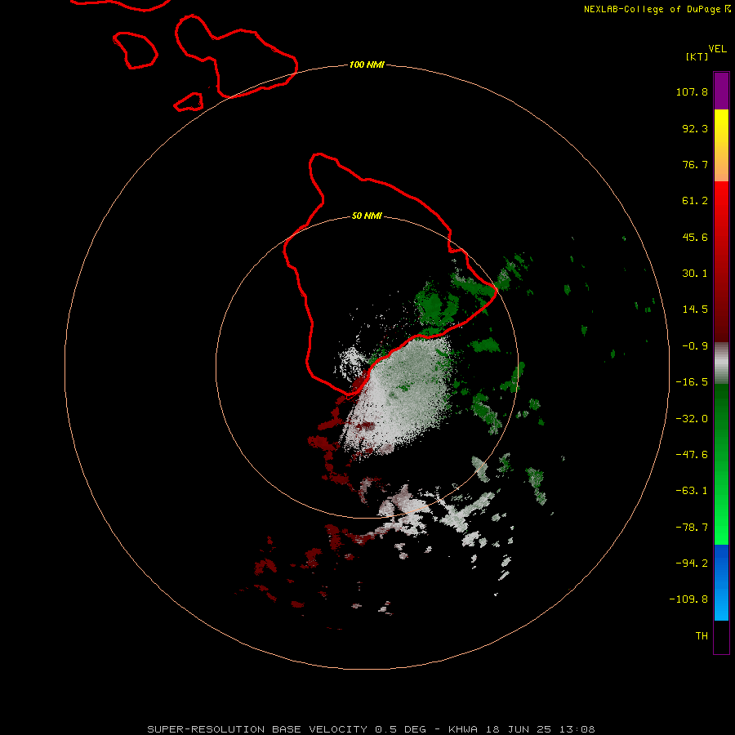
Task: Click the 107.8 velocity scale value
Action: click(692, 91)
